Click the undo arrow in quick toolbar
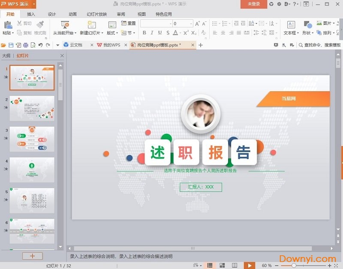The width and height of the screenshot is (343, 269). (x=40, y=45)
